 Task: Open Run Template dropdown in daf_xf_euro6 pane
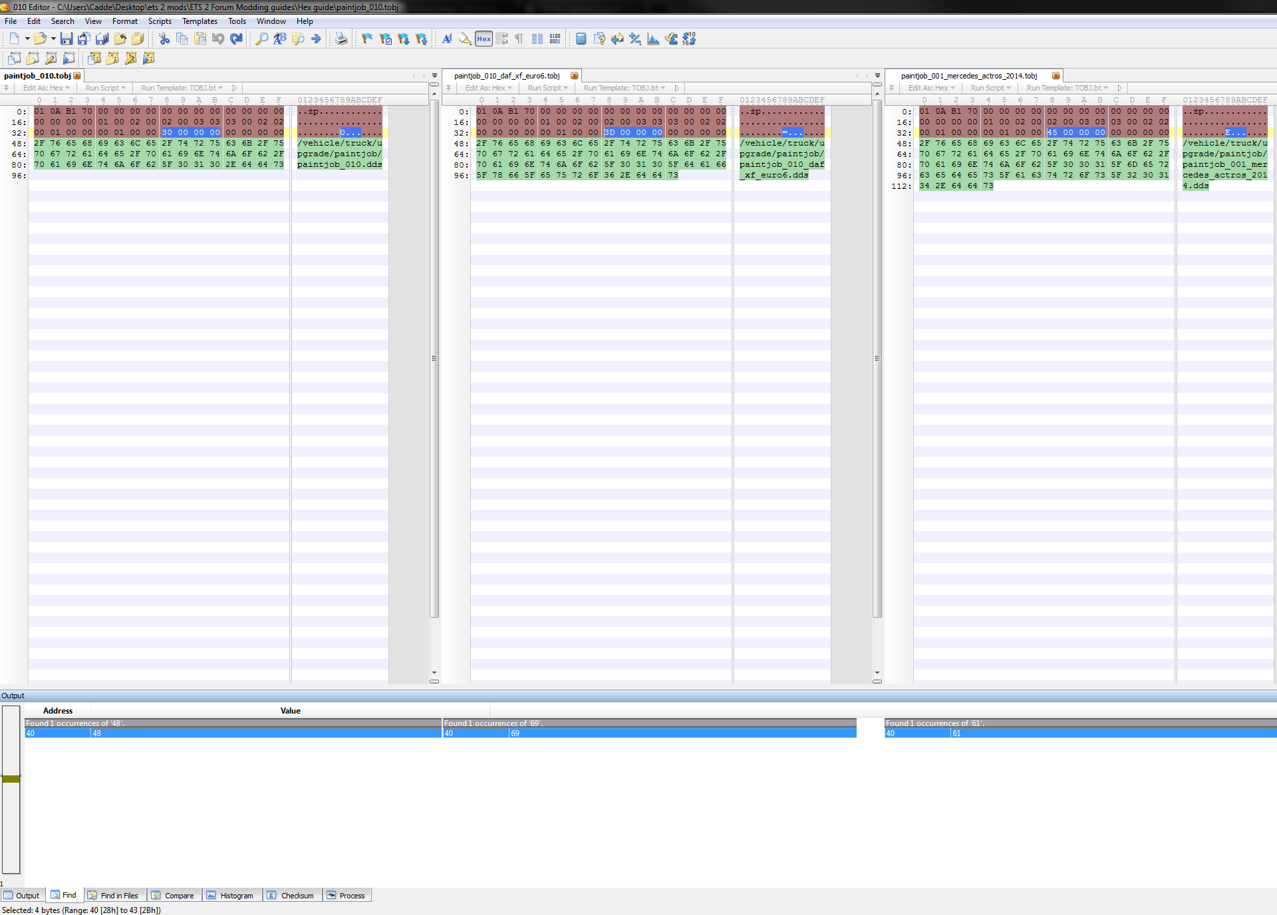(x=624, y=88)
